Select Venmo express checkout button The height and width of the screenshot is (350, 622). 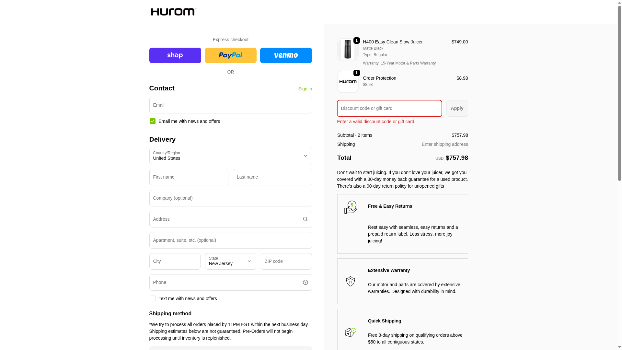(x=286, y=55)
